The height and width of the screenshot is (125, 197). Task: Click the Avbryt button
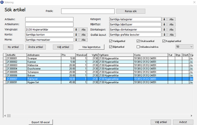(183, 122)
